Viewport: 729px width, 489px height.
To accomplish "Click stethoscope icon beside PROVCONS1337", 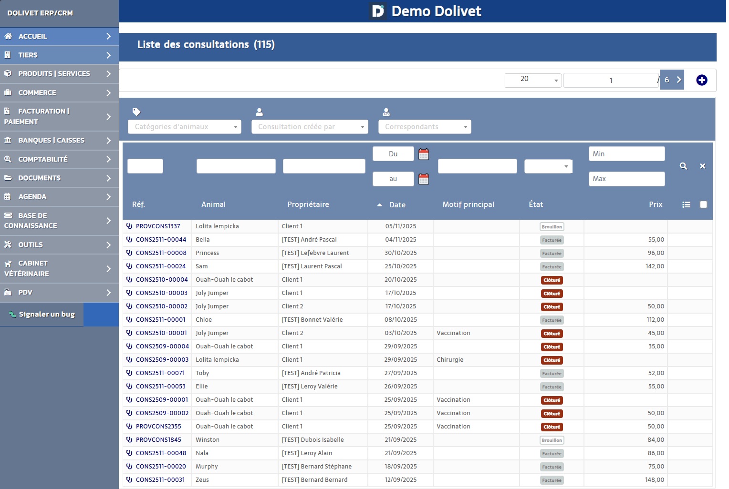I will pyautogui.click(x=129, y=226).
